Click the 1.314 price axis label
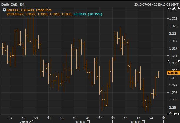This screenshot has height=123, width=180. click(173, 48)
